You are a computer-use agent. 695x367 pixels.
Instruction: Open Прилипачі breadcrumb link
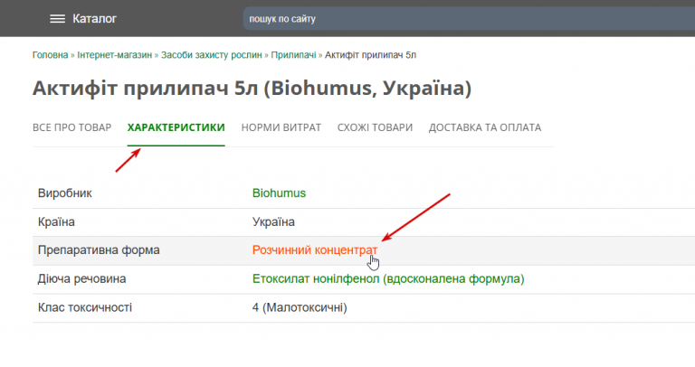tap(293, 55)
